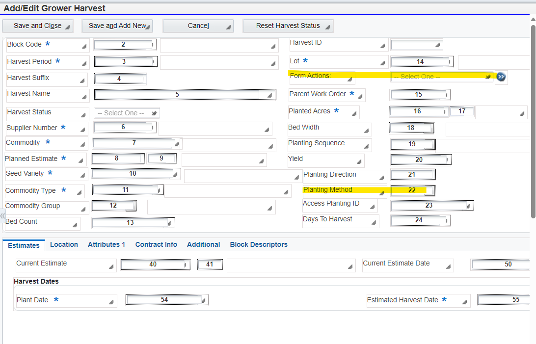Click the vertical scrollbar thumb
Image resolution: width=536 pixels, height=344 pixels.
point(533,121)
